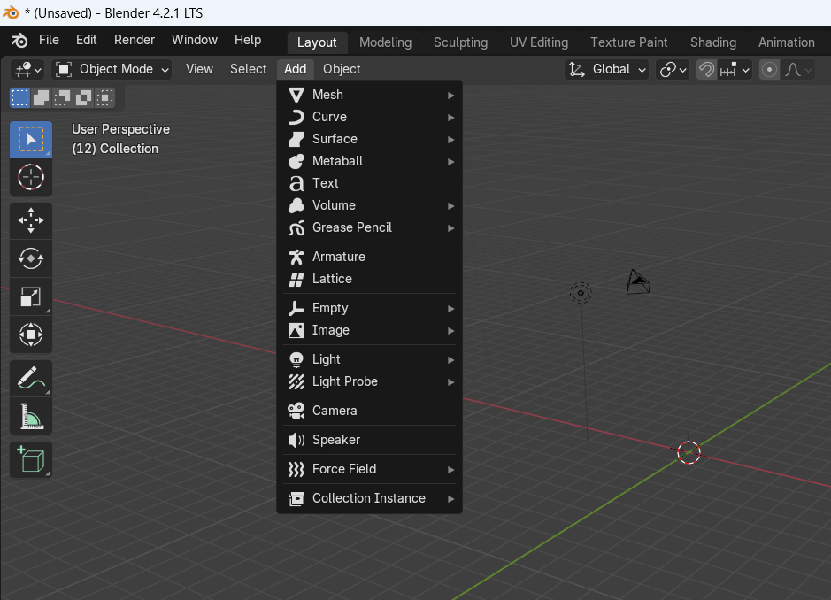Set selection mode to invert
The image size is (831, 600).
pos(84,98)
